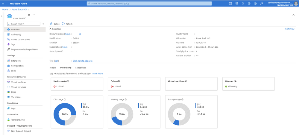
Task: Open the Azure portal hamburger menu
Action: pyautogui.click(x=3, y=3)
